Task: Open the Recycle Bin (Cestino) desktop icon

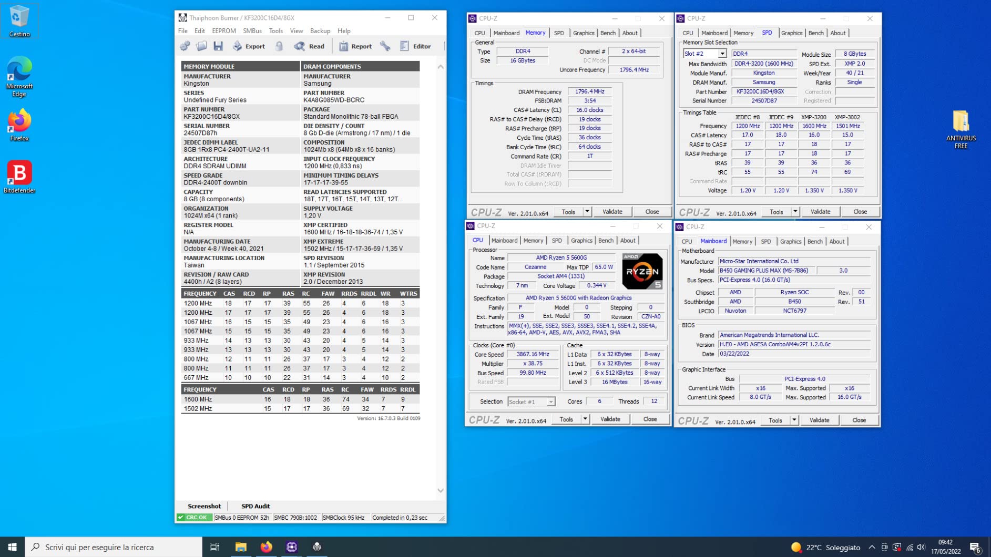Action: tap(19, 21)
